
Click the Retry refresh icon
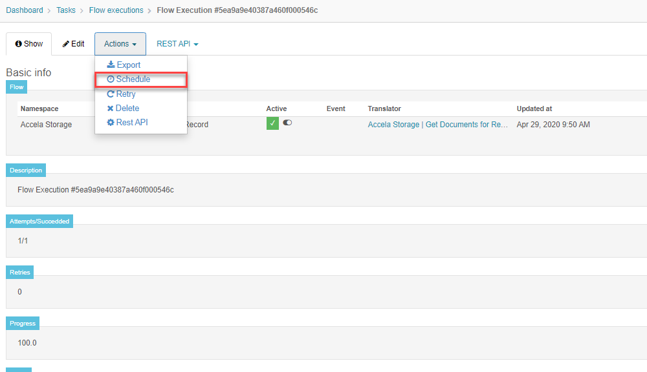110,94
